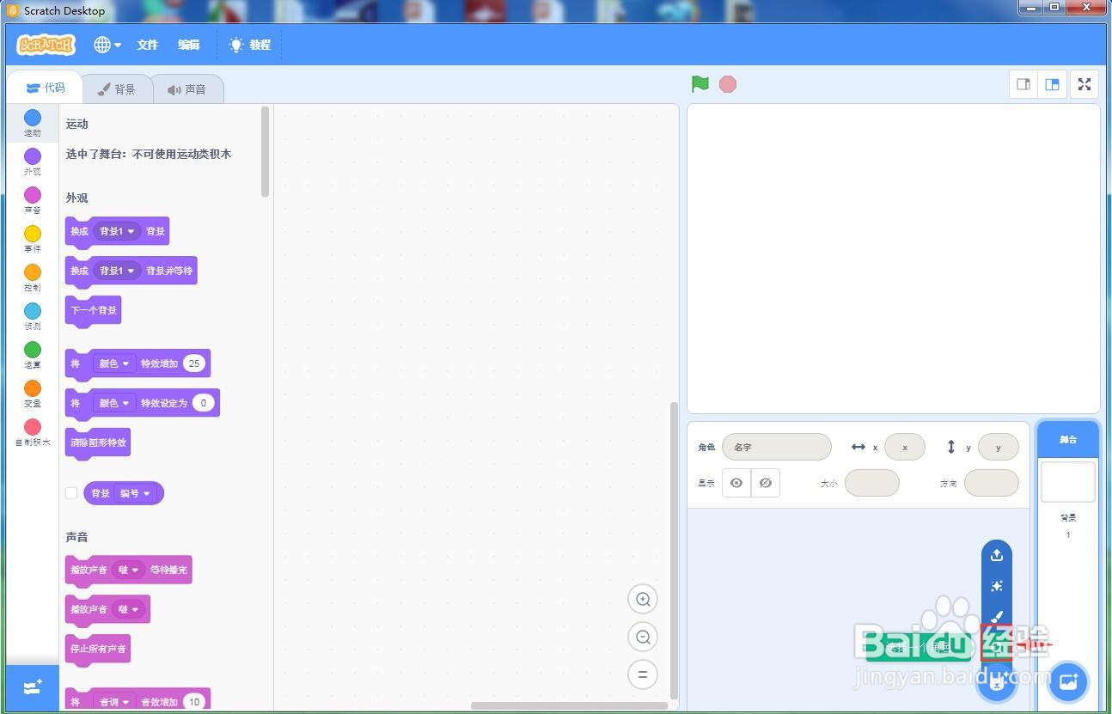The image size is (1112, 714).
Task: Toggle sprite visibility to shown
Action: coord(736,483)
